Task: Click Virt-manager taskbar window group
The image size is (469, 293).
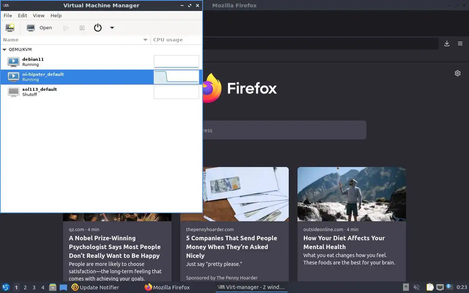Action: 251,288
